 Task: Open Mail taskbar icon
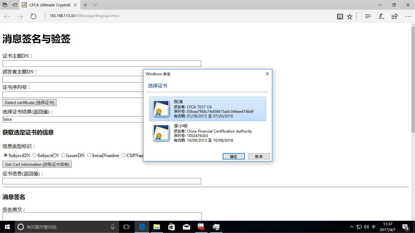[x=186, y=227]
